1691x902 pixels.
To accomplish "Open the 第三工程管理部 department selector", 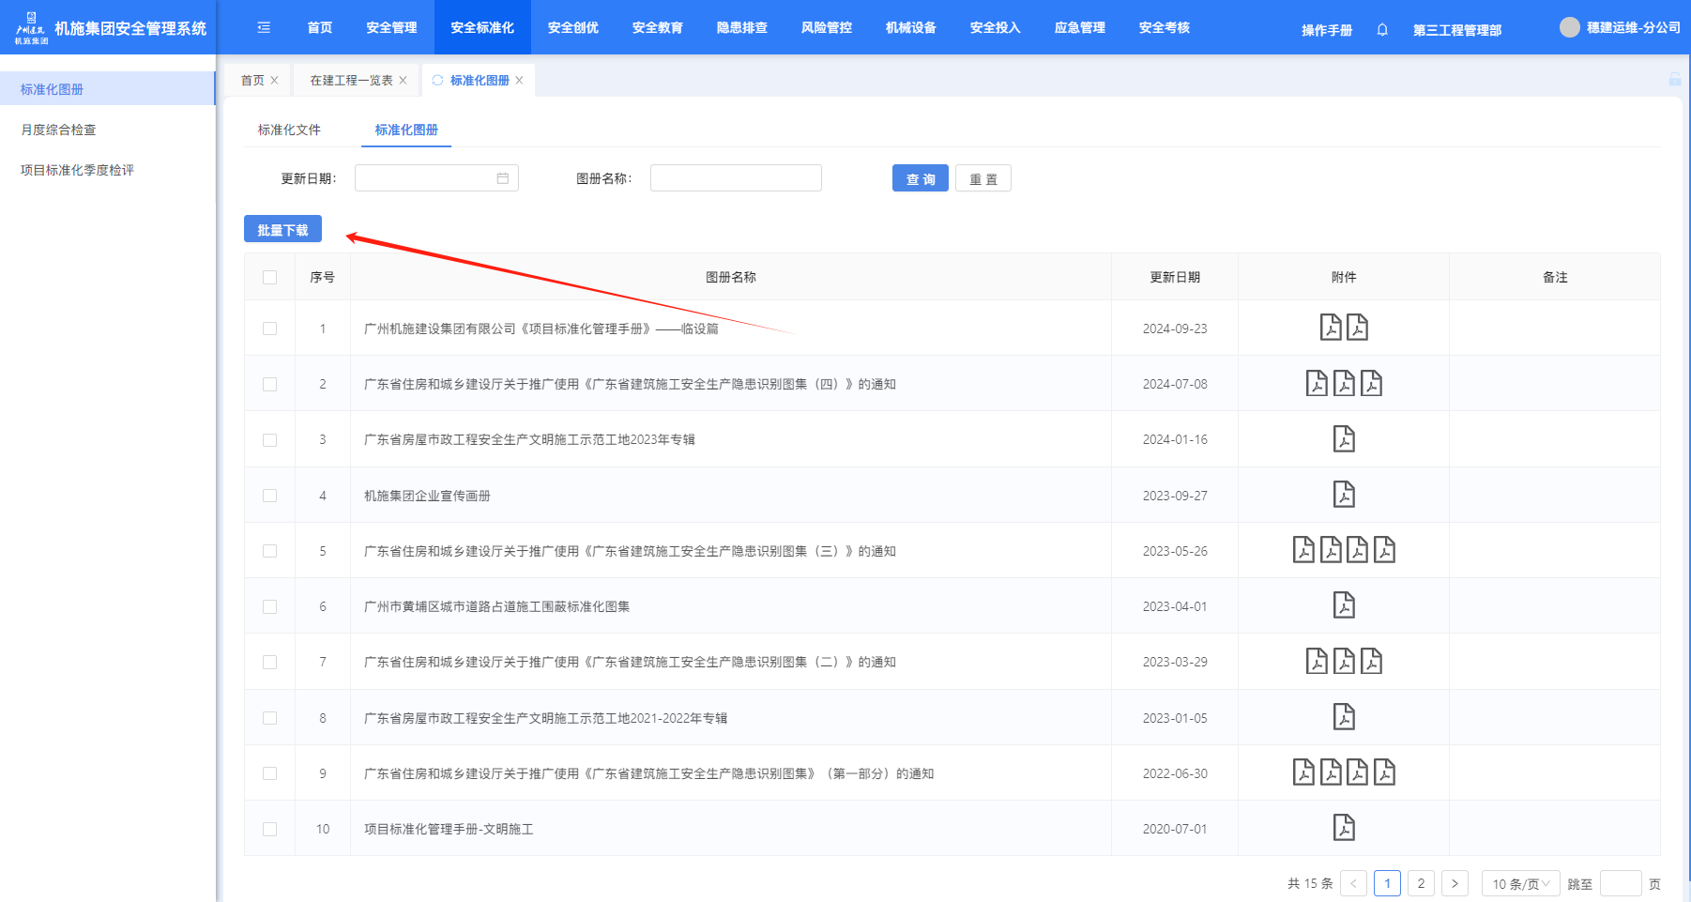I will click(1456, 30).
